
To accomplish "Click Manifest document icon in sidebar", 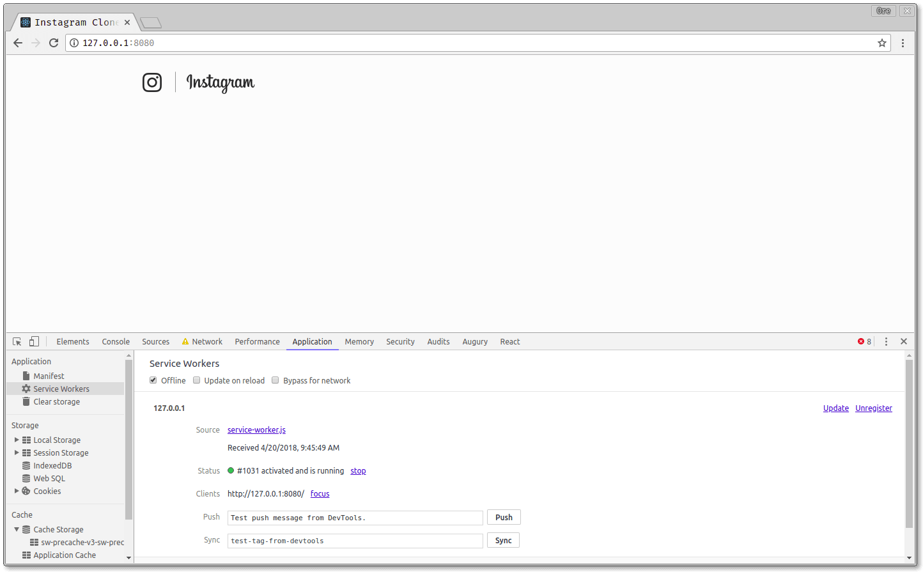I will click(26, 376).
